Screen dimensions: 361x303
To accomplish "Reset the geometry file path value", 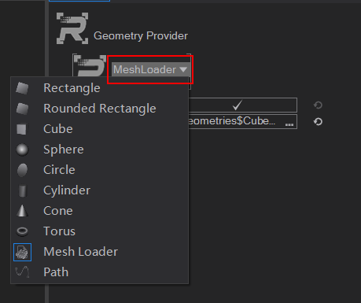I will click(x=318, y=122).
